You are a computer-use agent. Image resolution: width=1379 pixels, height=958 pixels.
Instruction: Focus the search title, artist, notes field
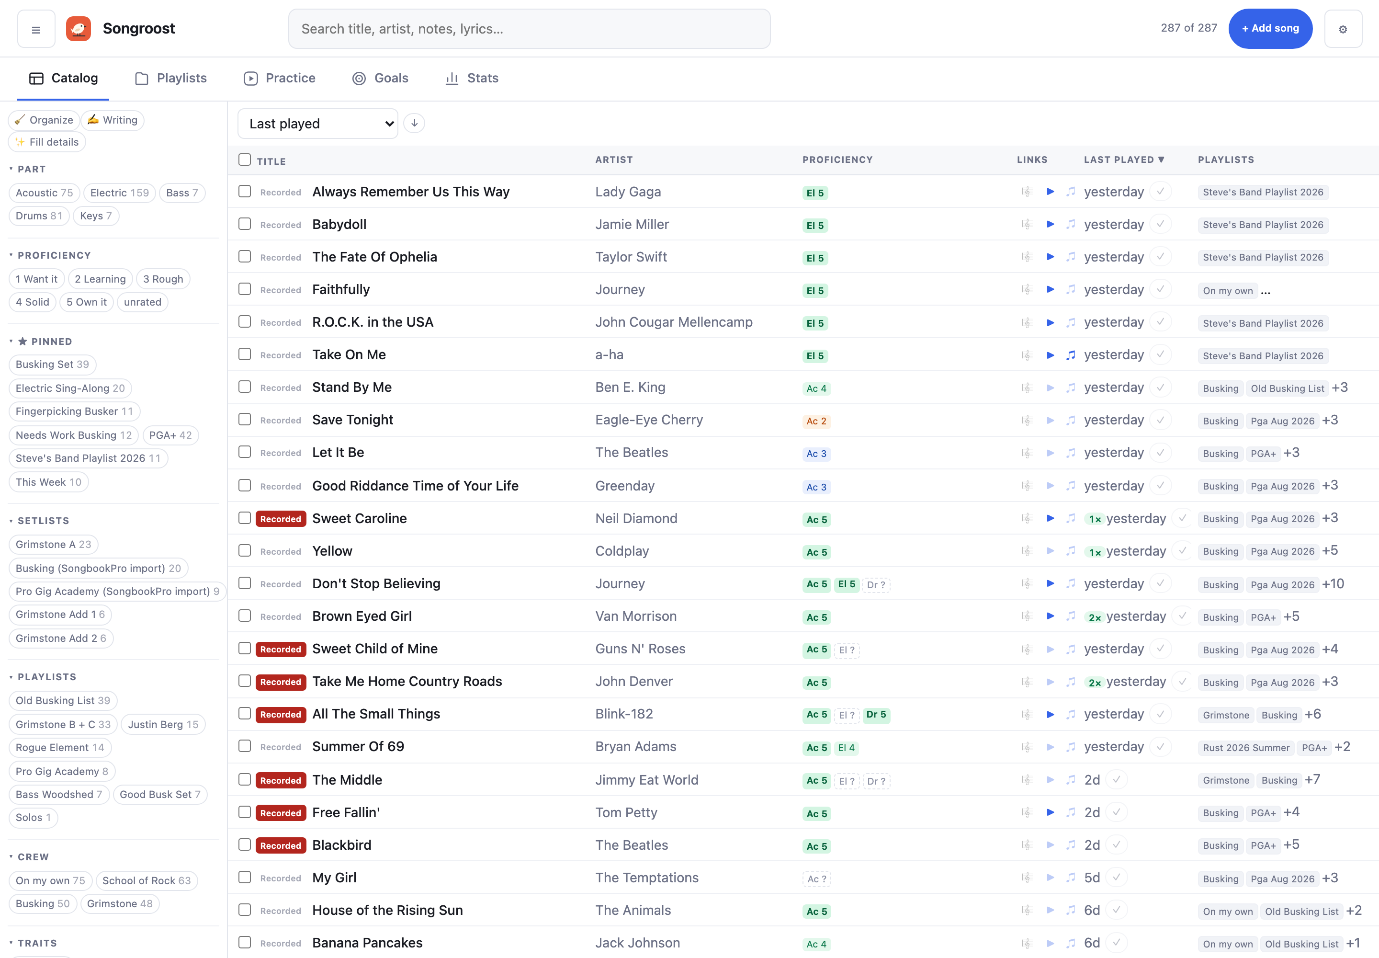pyautogui.click(x=529, y=29)
